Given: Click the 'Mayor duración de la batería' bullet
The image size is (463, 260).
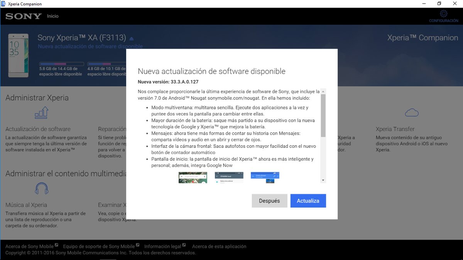Looking at the screenshot, I should [x=233, y=124].
